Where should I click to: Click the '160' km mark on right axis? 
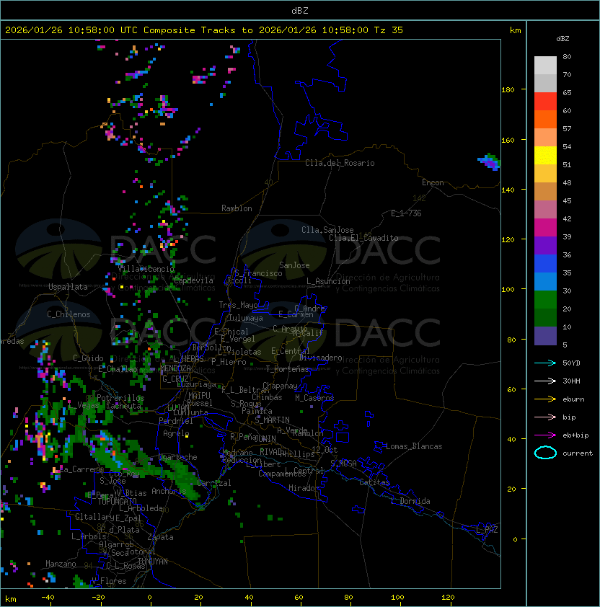(x=508, y=140)
